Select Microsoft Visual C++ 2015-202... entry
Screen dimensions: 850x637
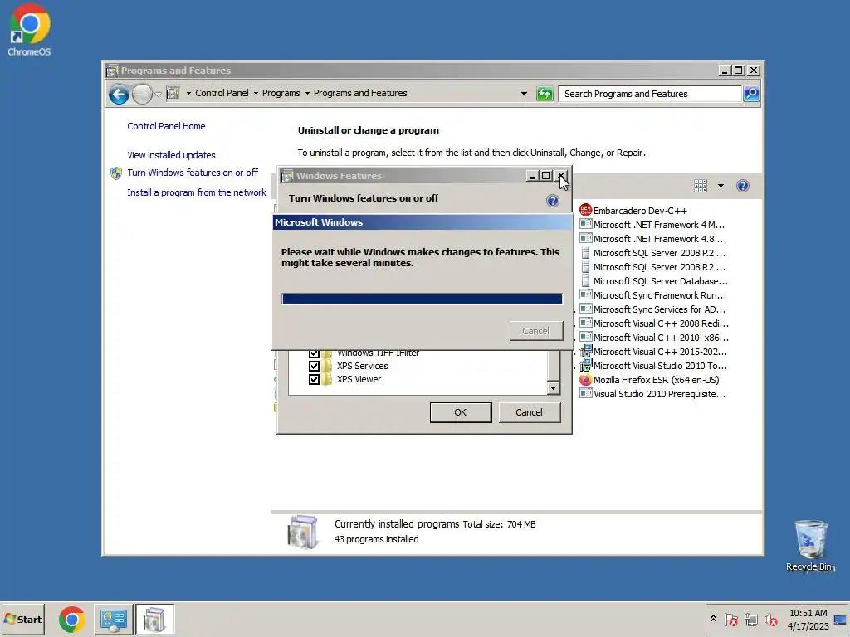tap(653, 352)
